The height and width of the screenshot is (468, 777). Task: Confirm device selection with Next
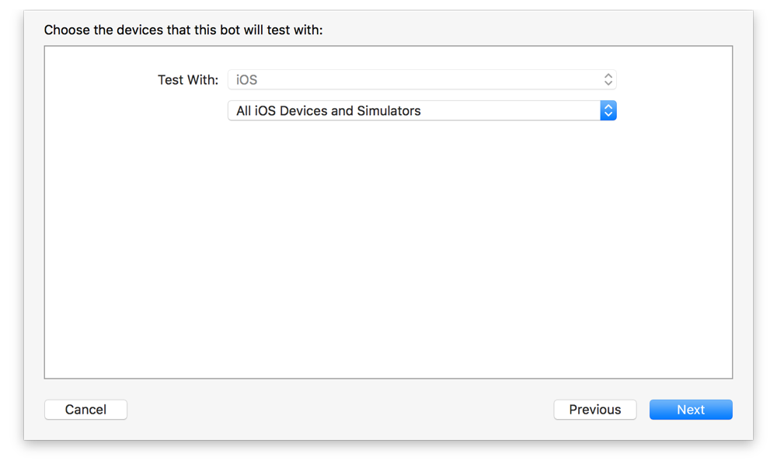click(x=691, y=410)
